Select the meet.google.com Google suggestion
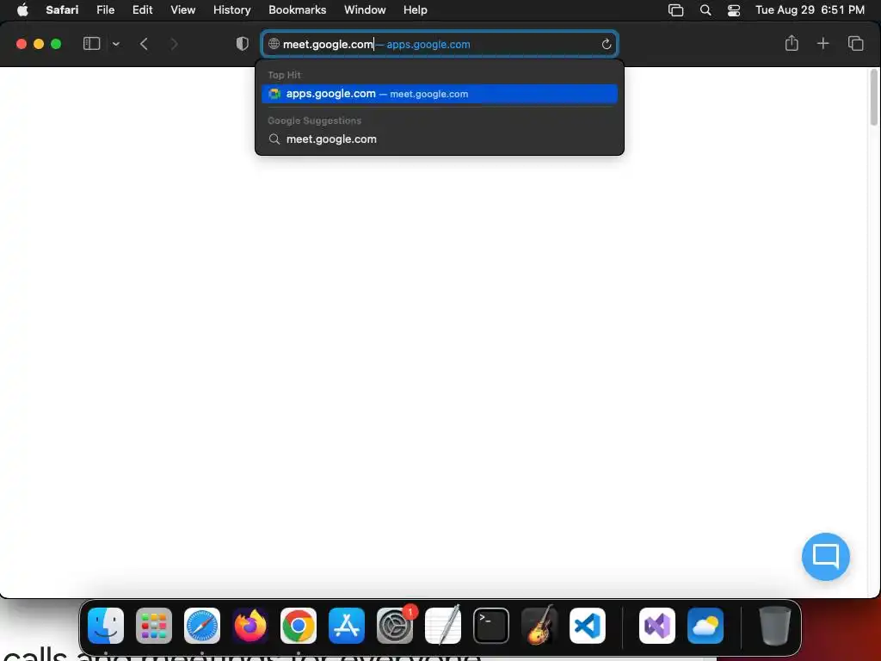The height and width of the screenshot is (661, 881). [440, 139]
